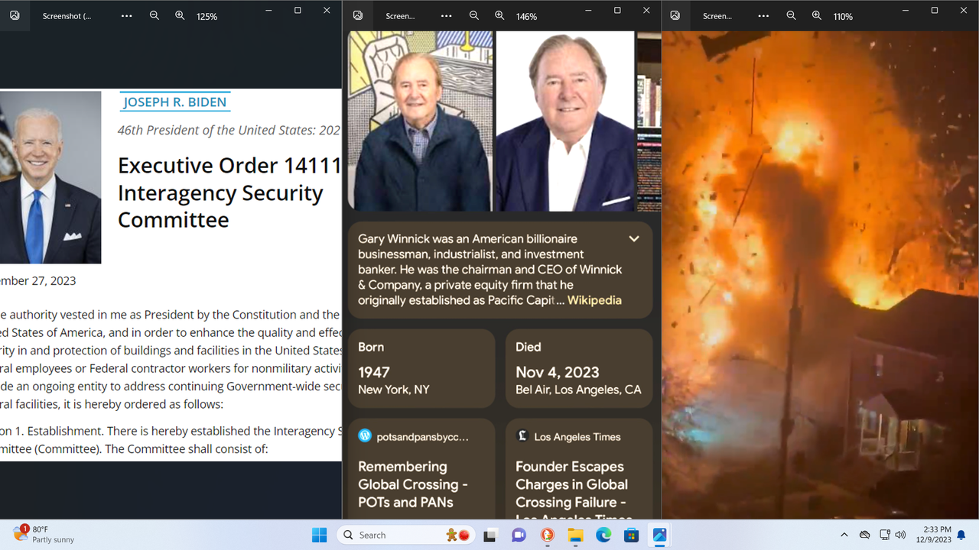Click the Wikipedia link in Gary Winnick description
979x550 pixels.
pos(594,300)
